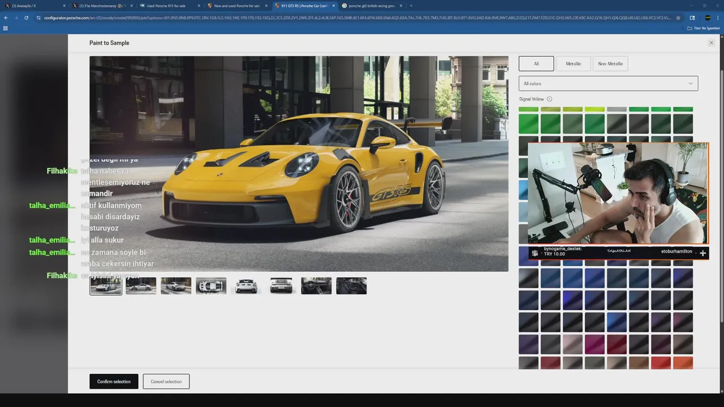View site information icon in address bar
This screenshot has width=724, height=407.
(38, 18)
